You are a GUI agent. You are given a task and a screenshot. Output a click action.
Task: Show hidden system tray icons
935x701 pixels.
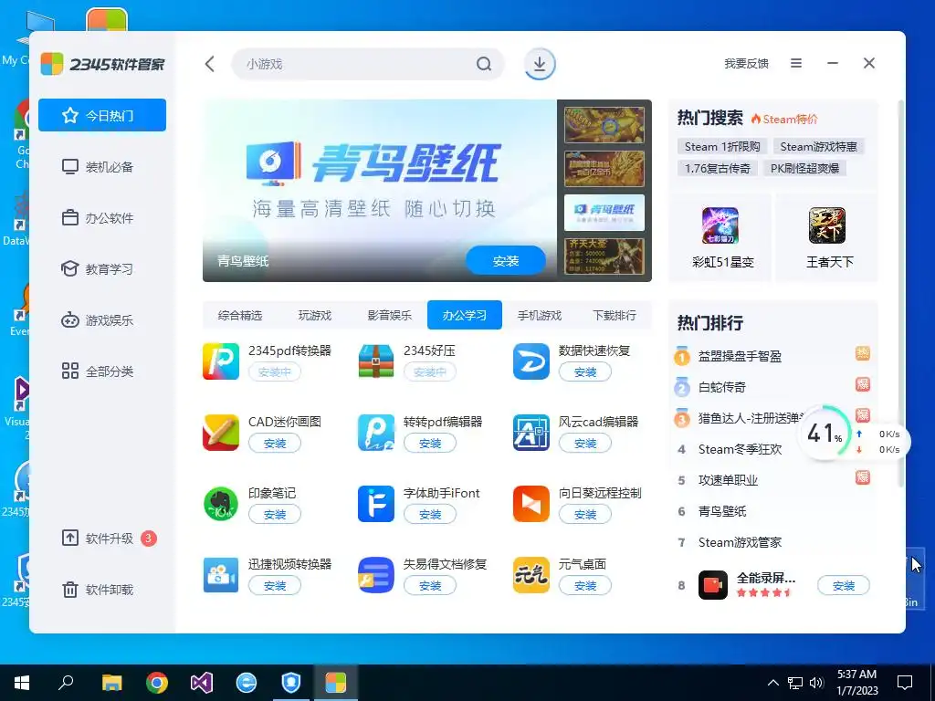[x=772, y=683]
